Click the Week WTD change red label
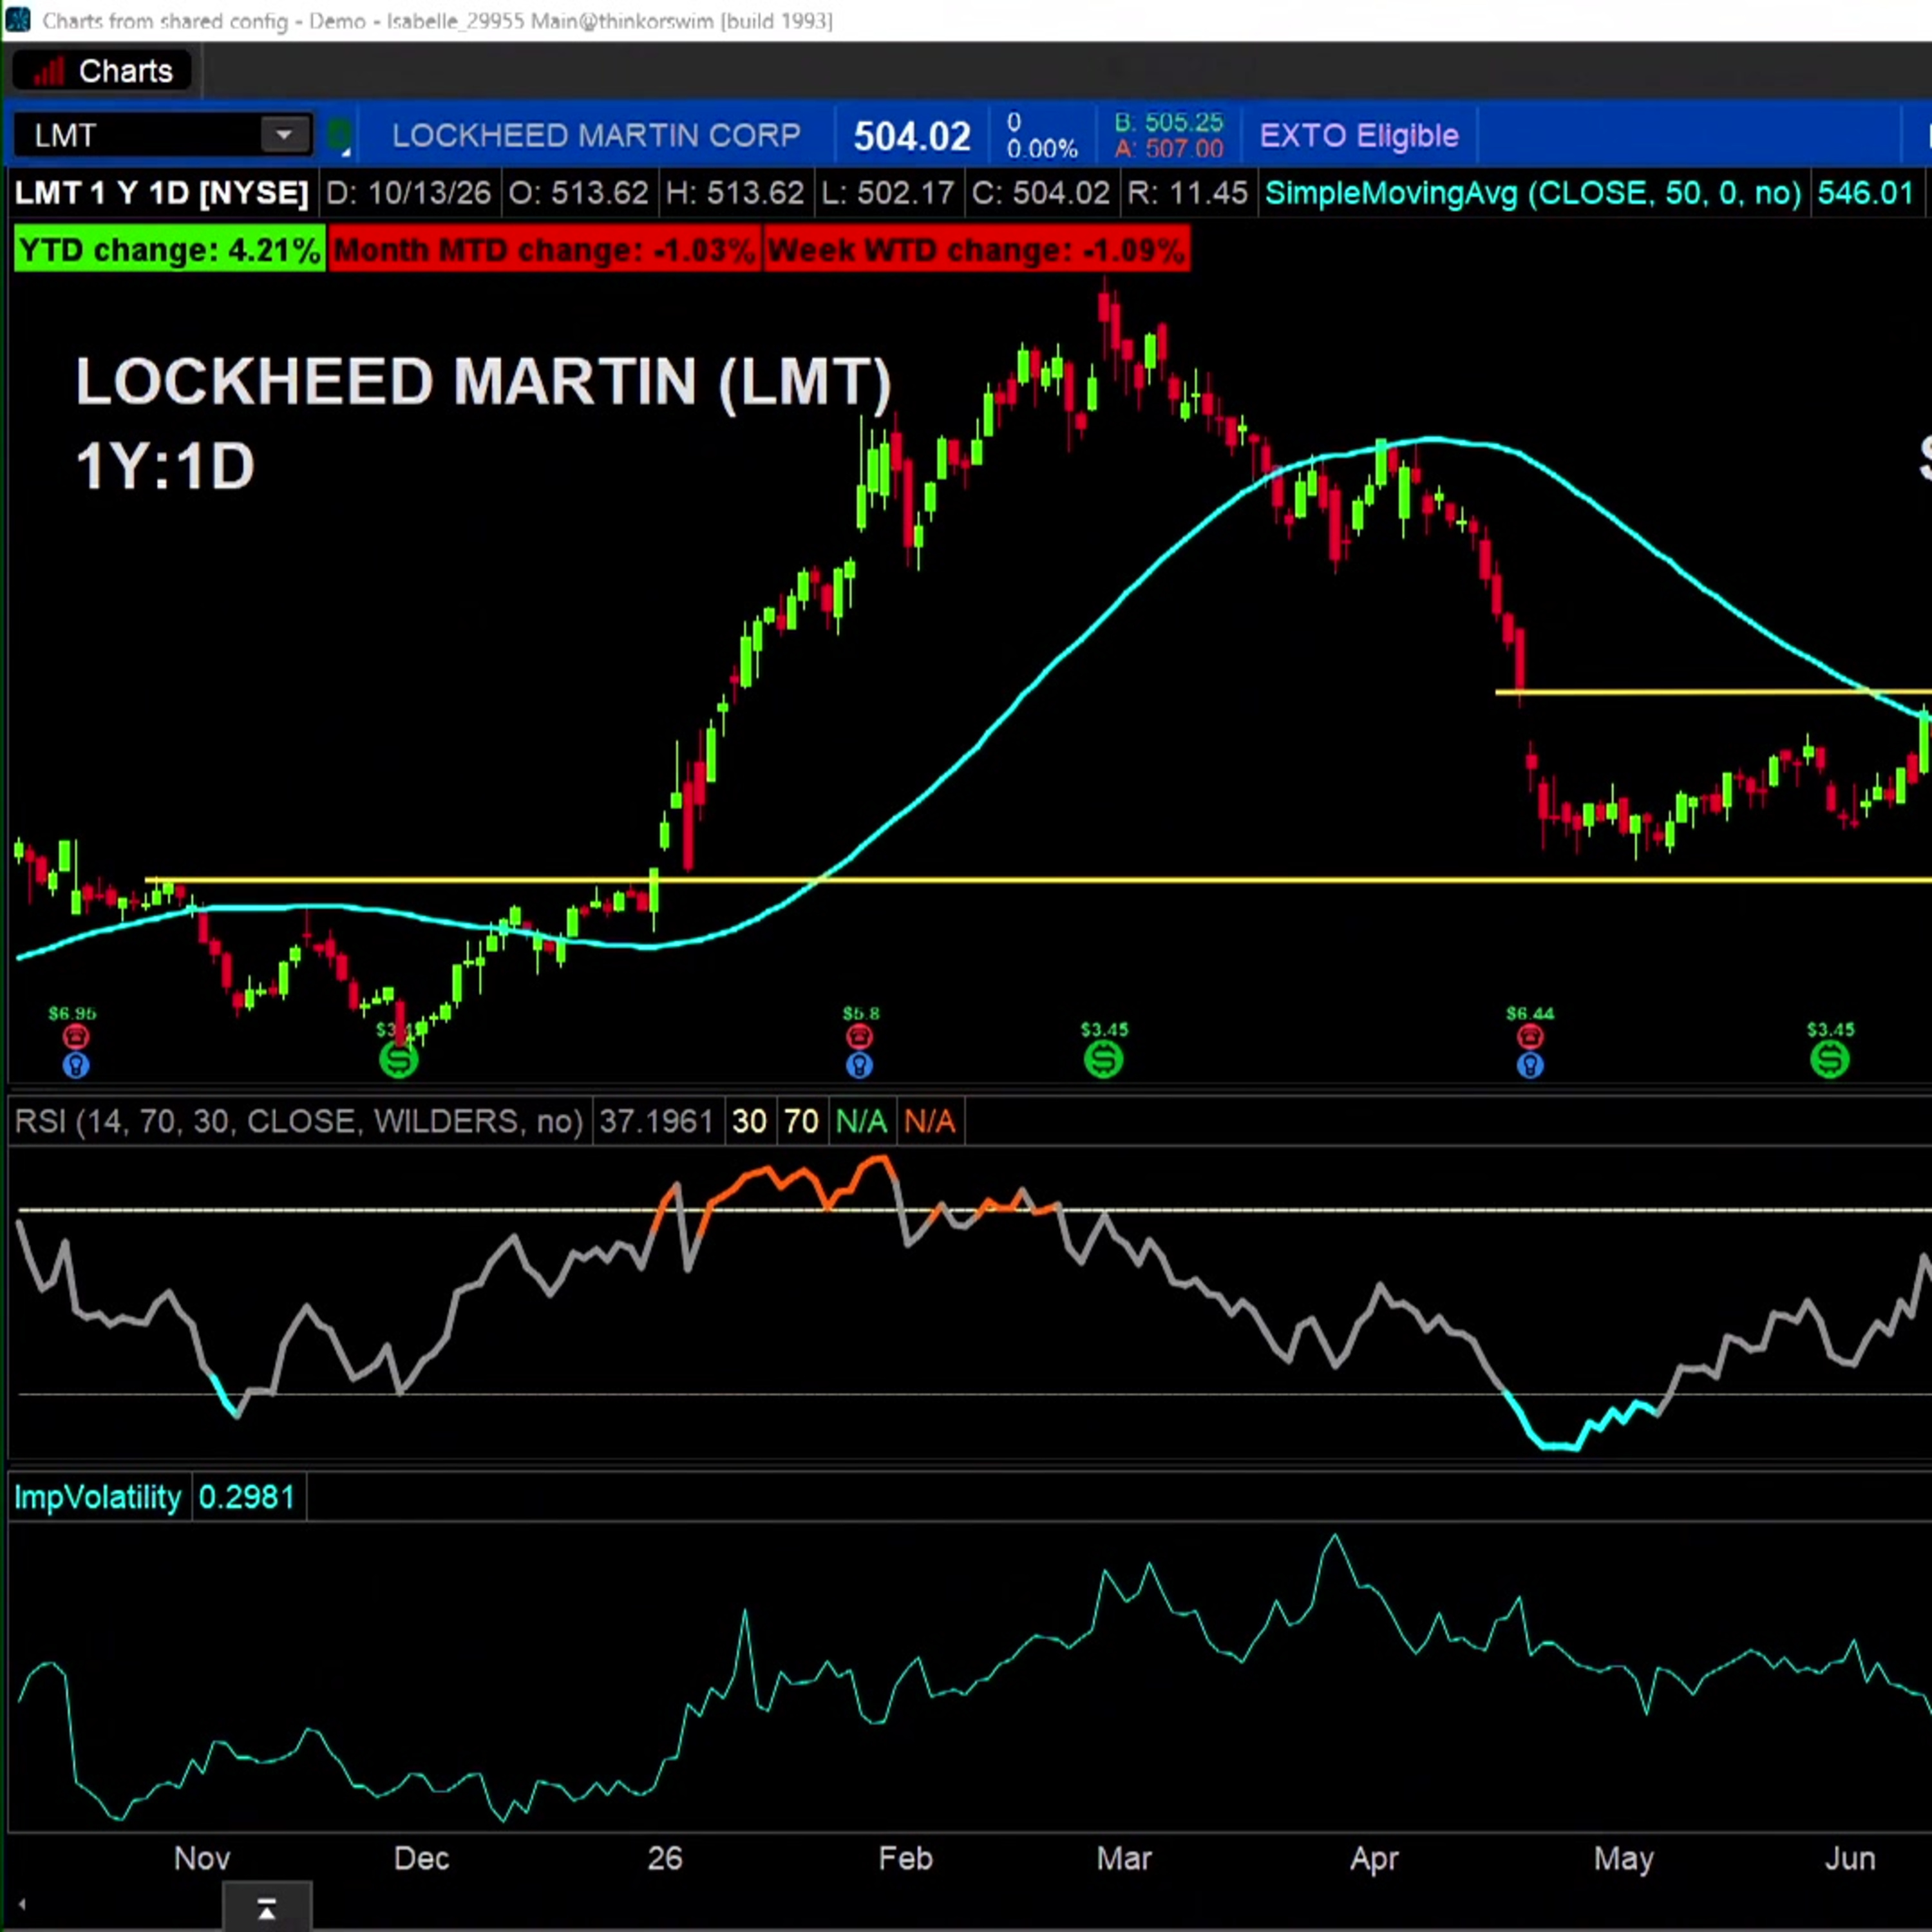Screen dimensions: 1932x1932 point(977,249)
